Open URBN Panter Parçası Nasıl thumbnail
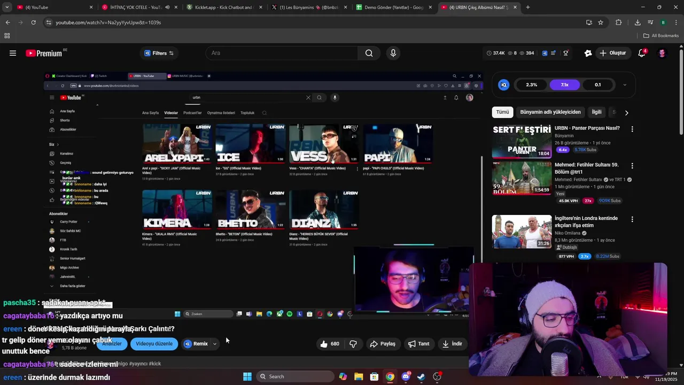This screenshot has height=385, width=684. pyautogui.click(x=522, y=141)
